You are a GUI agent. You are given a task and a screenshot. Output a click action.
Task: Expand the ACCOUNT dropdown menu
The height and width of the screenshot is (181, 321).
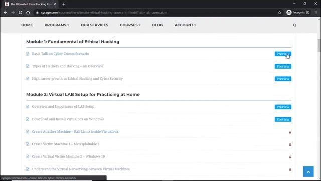pyautogui.click(x=185, y=25)
